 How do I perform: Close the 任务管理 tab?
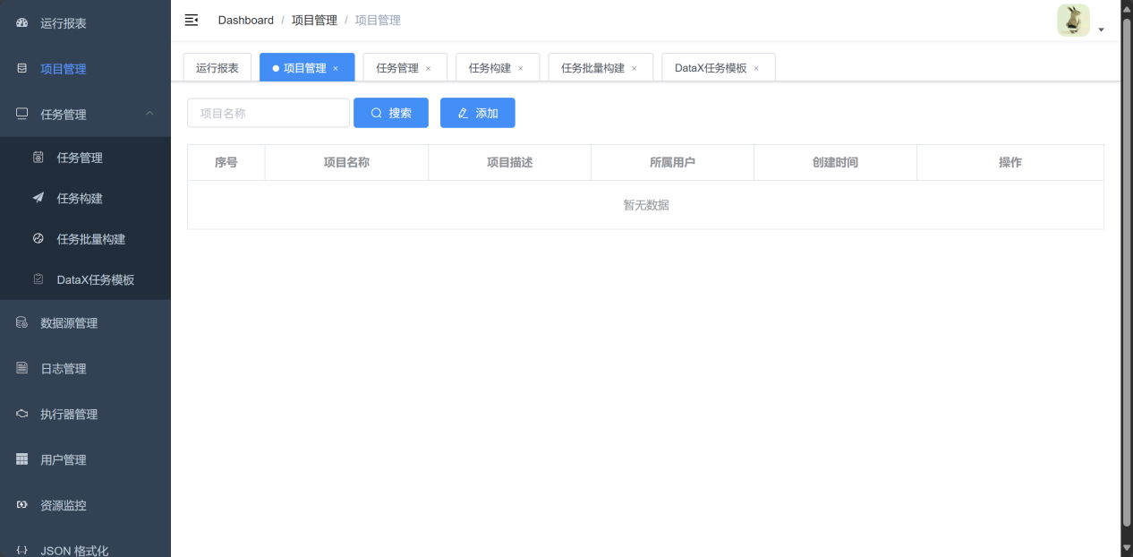[429, 69]
